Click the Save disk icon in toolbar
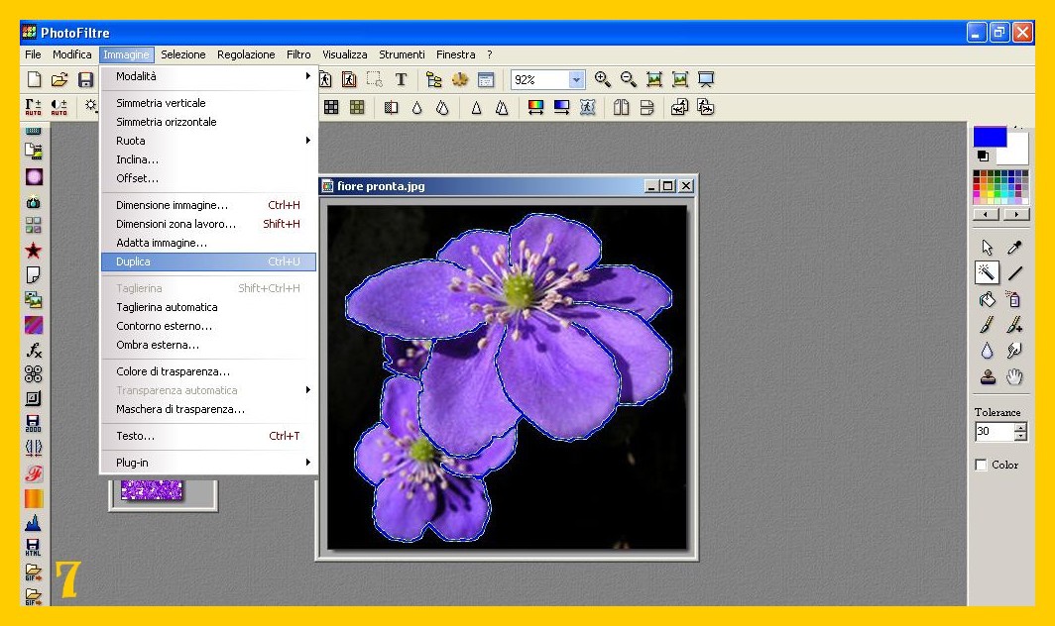Viewport: 1055px width, 626px height. click(x=86, y=80)
